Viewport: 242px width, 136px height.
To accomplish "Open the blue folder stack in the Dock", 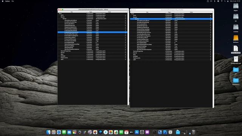I will (x=178, y=132).
